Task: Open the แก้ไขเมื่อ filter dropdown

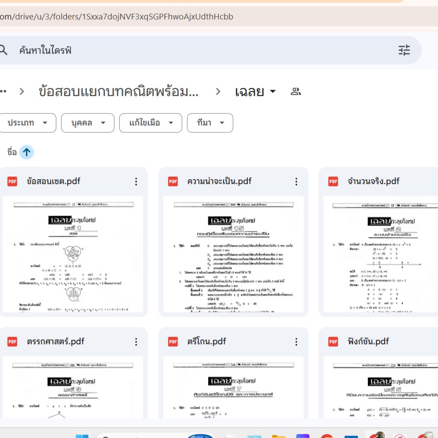Action: [x=151, y=123]
